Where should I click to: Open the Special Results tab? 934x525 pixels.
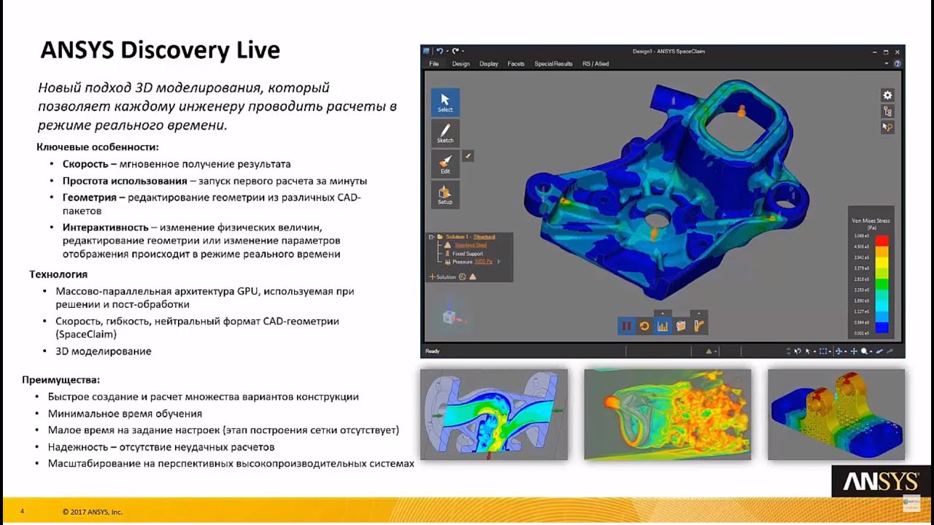click(553, 64)
